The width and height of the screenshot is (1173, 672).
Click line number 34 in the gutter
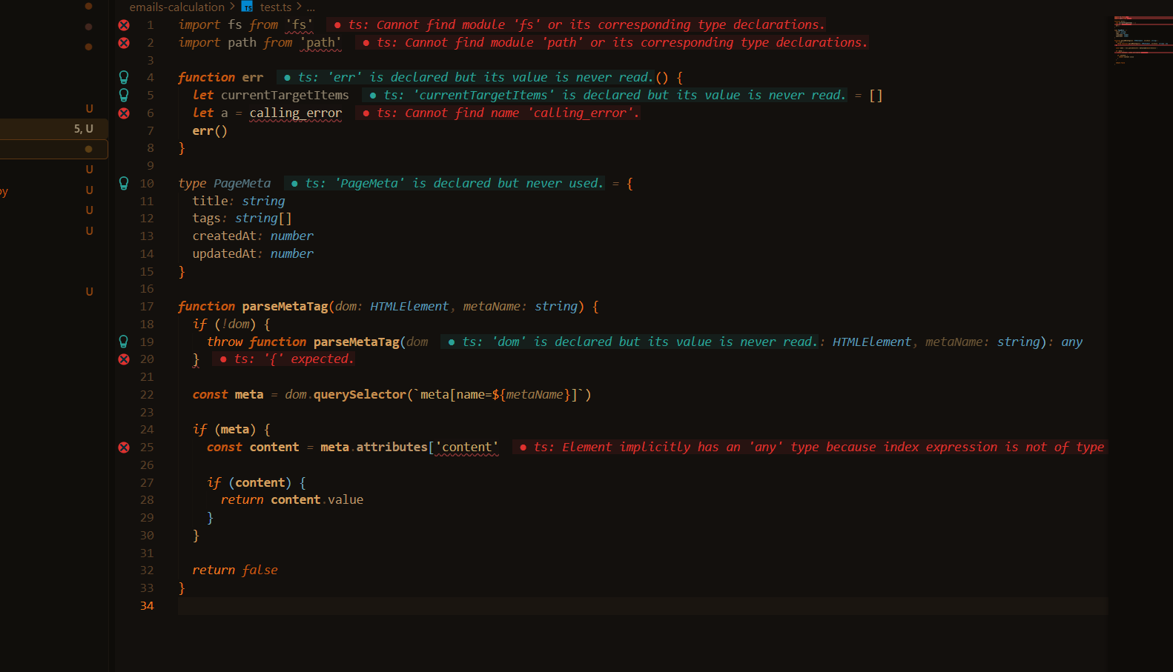147,605
